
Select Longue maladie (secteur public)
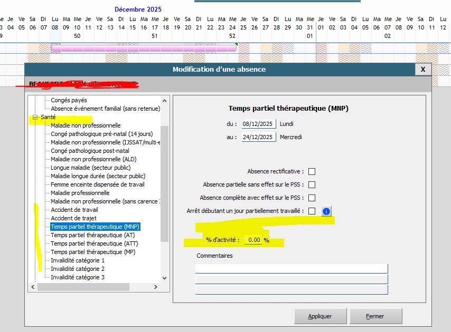[x=91, y=168]
